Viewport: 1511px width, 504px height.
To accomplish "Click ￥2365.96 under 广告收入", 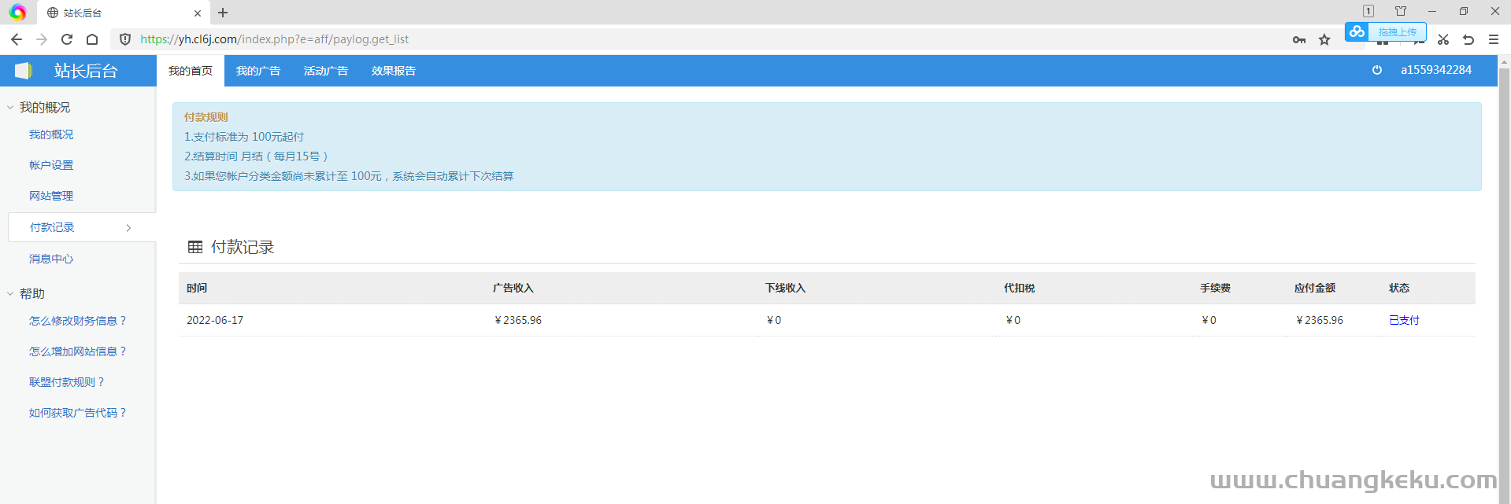I will (x=518, y=320).
